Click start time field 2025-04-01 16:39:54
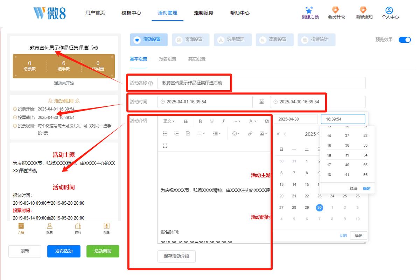 (205, 102)
